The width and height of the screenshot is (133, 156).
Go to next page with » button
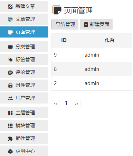pyautogui.click(x=77, y=103)
